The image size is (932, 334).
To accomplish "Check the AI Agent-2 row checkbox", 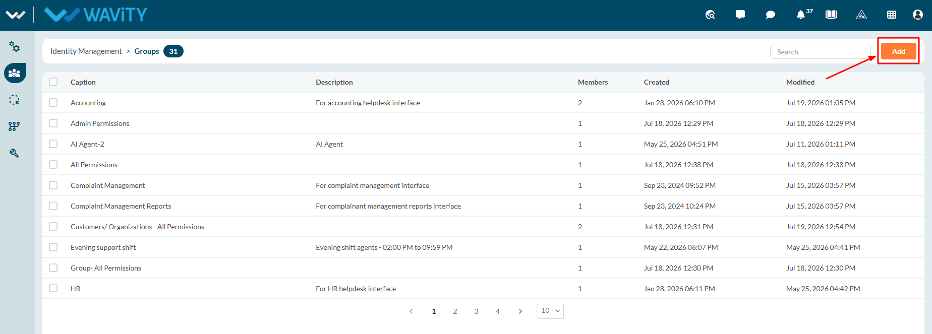I will 53,144.
